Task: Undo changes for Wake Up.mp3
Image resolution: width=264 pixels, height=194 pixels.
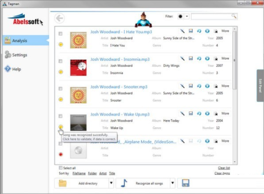Action: pos(199,113)
